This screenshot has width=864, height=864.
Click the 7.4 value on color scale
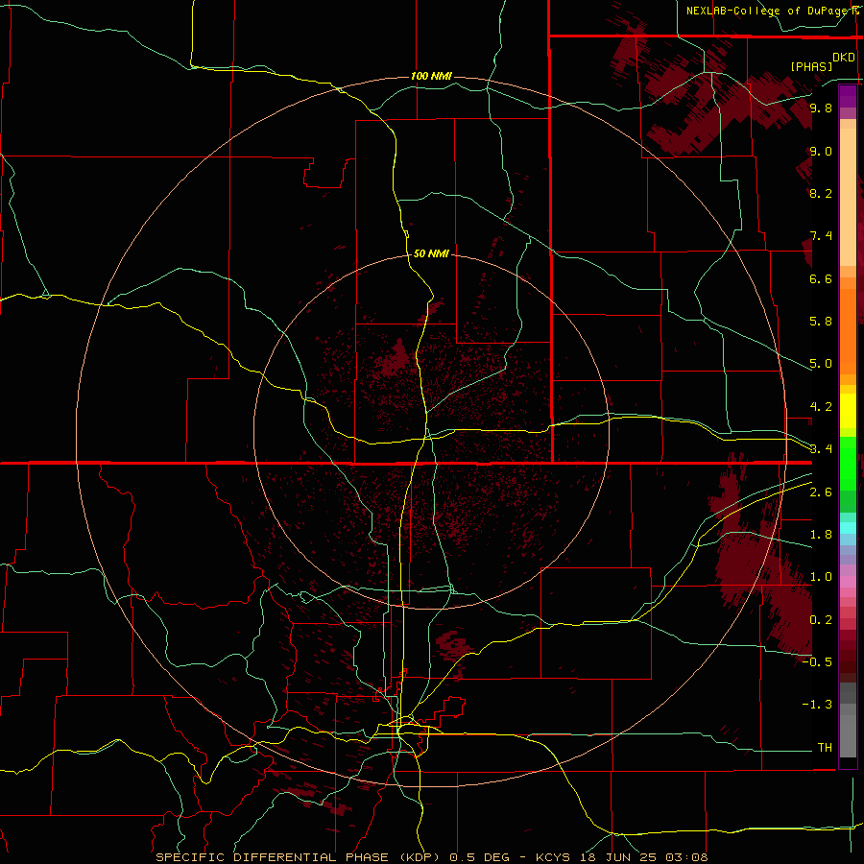pos(821,236)
